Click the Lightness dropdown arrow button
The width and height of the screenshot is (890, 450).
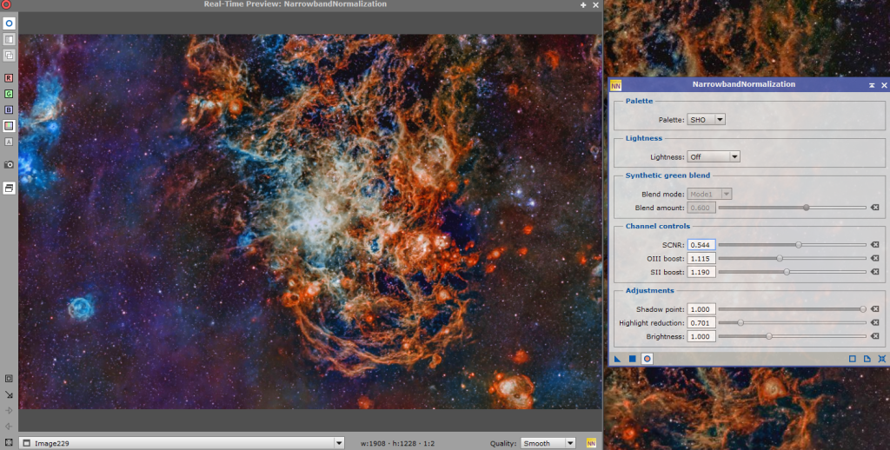(x=734, y=156)
